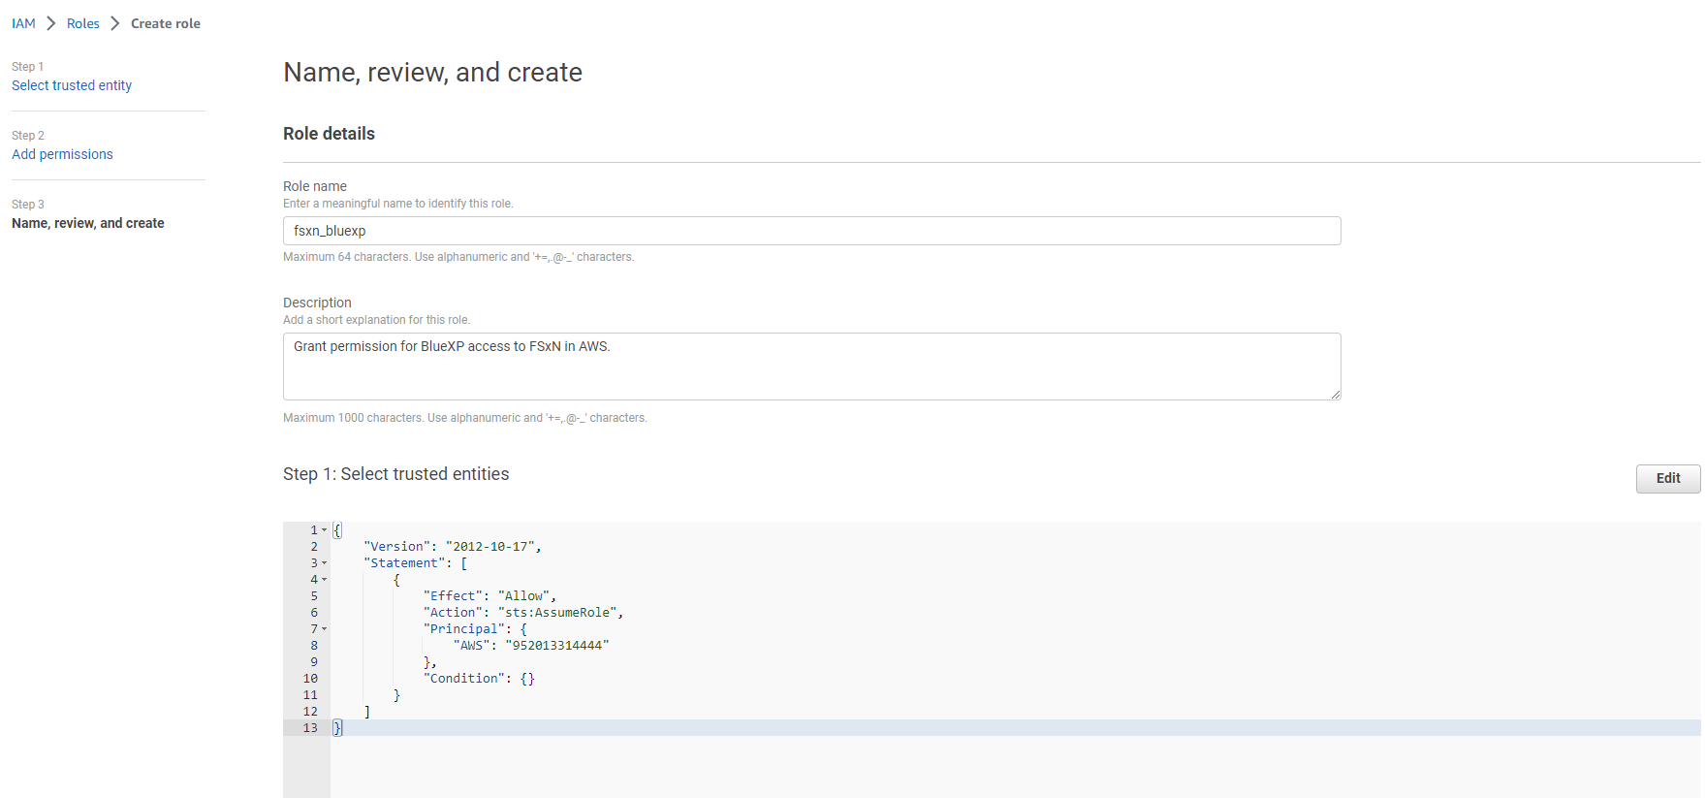The height and width of the screenshot is (798, 1705).
Task: Click the sts:AssumeRole action line
Action: (x=558, y=613)
